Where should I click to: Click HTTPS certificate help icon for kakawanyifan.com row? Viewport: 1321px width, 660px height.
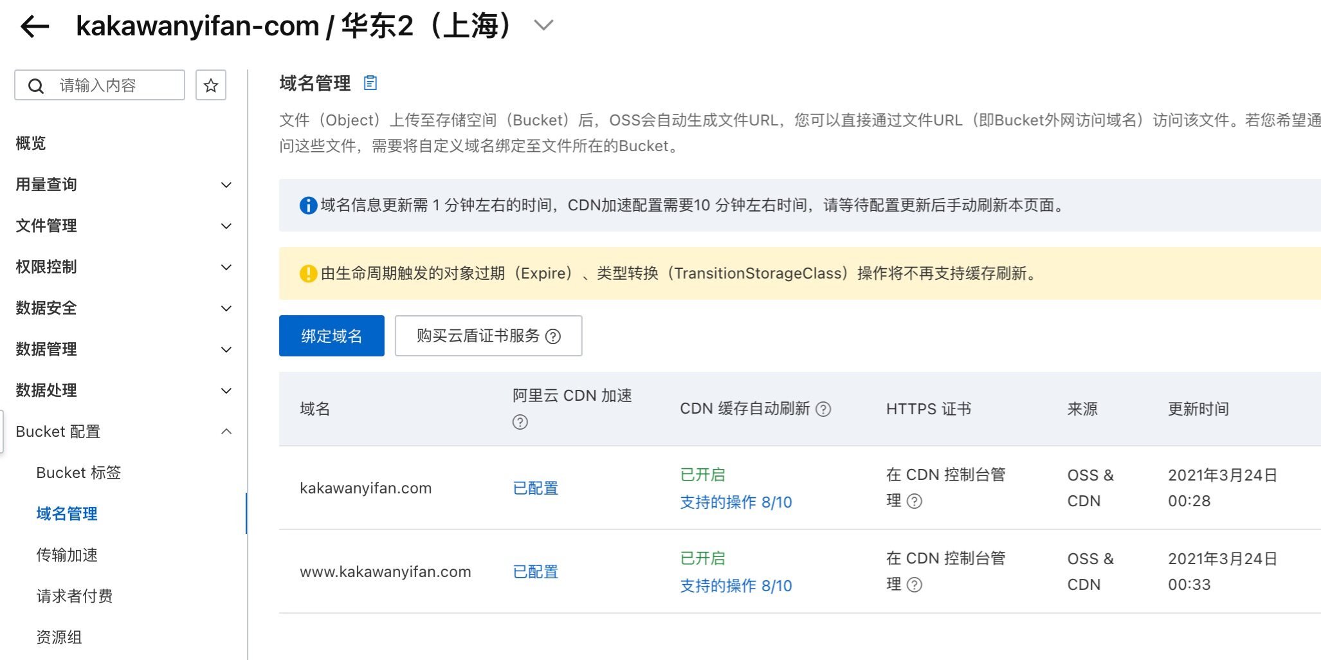[914, 501]
